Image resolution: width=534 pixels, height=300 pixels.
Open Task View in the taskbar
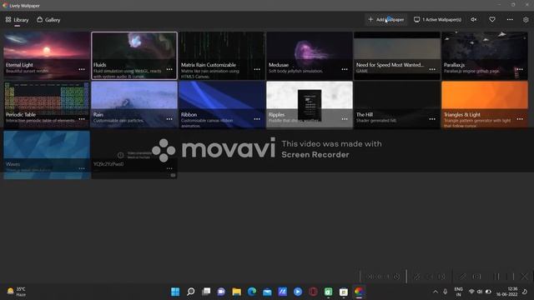tap(206, 292)
